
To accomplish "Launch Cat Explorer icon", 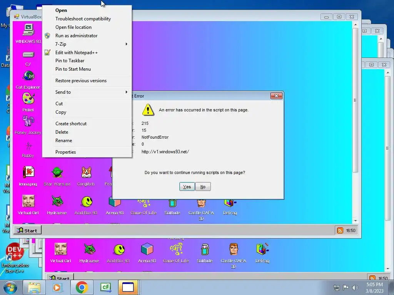I will [28, 76].
